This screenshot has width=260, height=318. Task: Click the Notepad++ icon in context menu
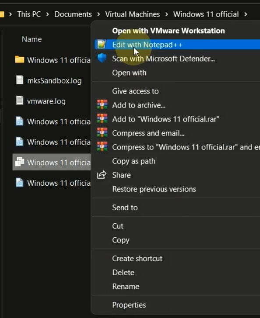point(101,45)
